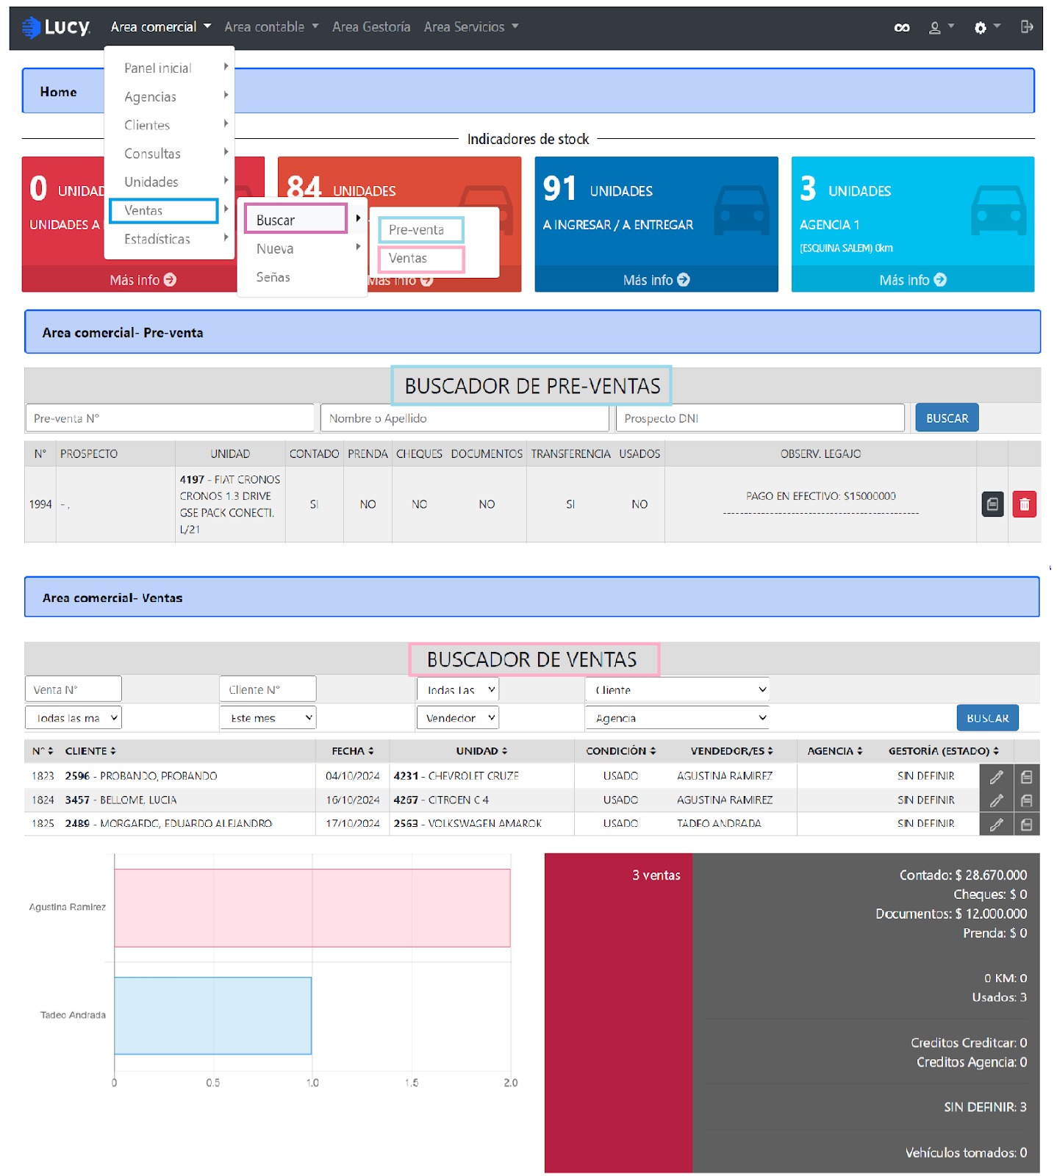Open document for pre-venta 1994
The width and height of the screenshot is (1057, 1176).
[992, 504]
